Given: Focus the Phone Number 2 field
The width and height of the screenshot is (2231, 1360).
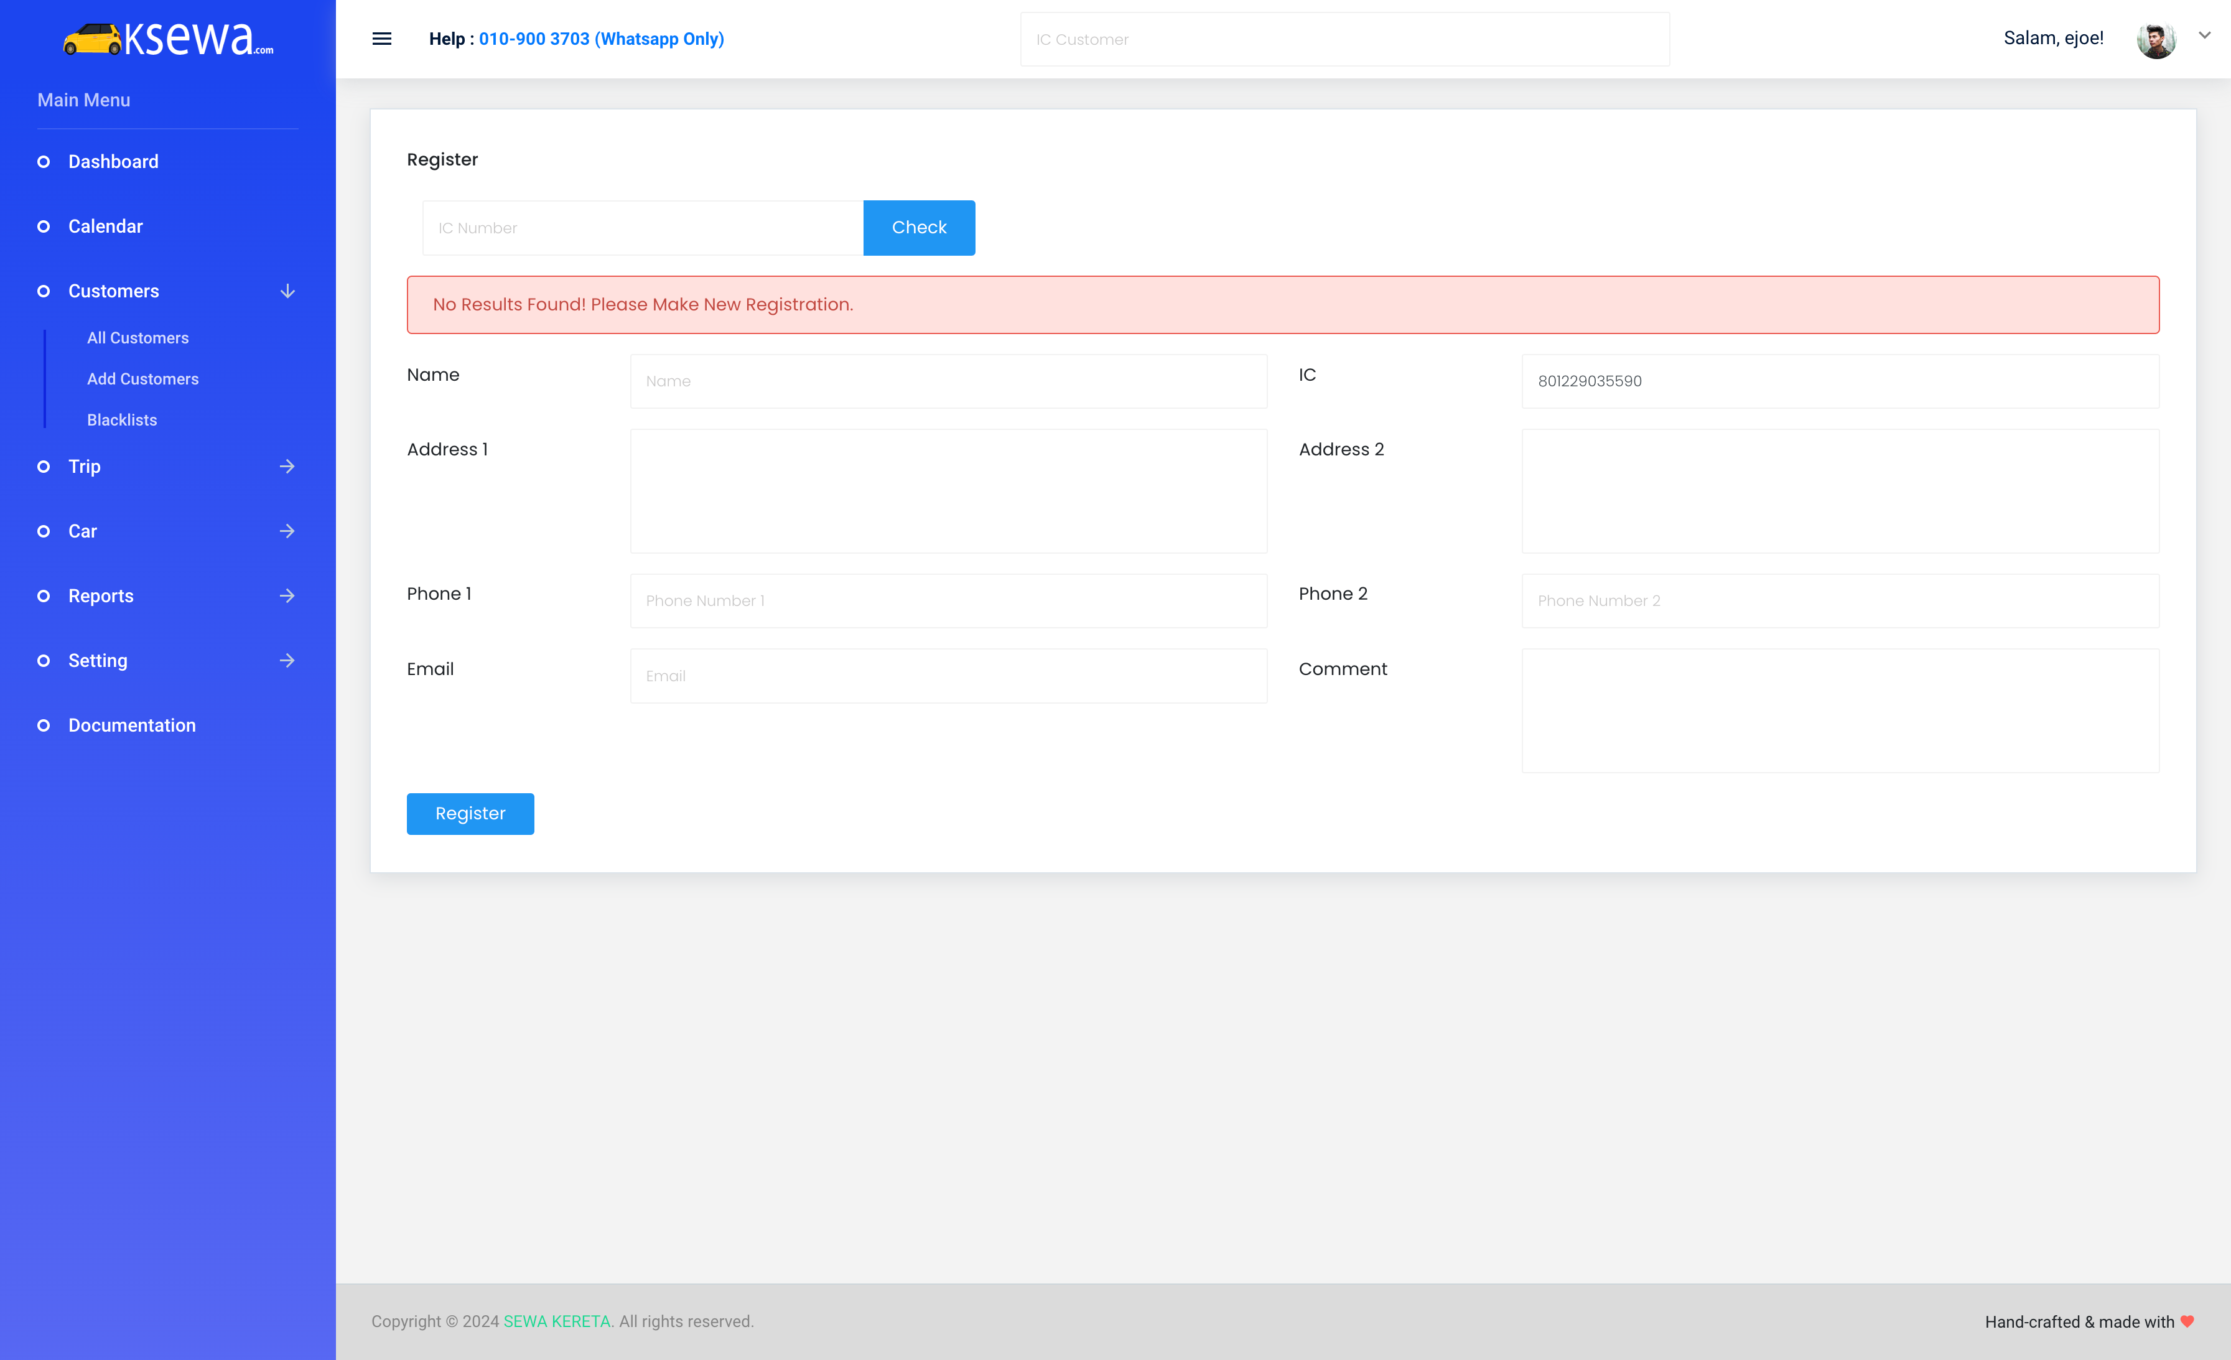Looking at the screenshot, I should (x=1840, y=600).
